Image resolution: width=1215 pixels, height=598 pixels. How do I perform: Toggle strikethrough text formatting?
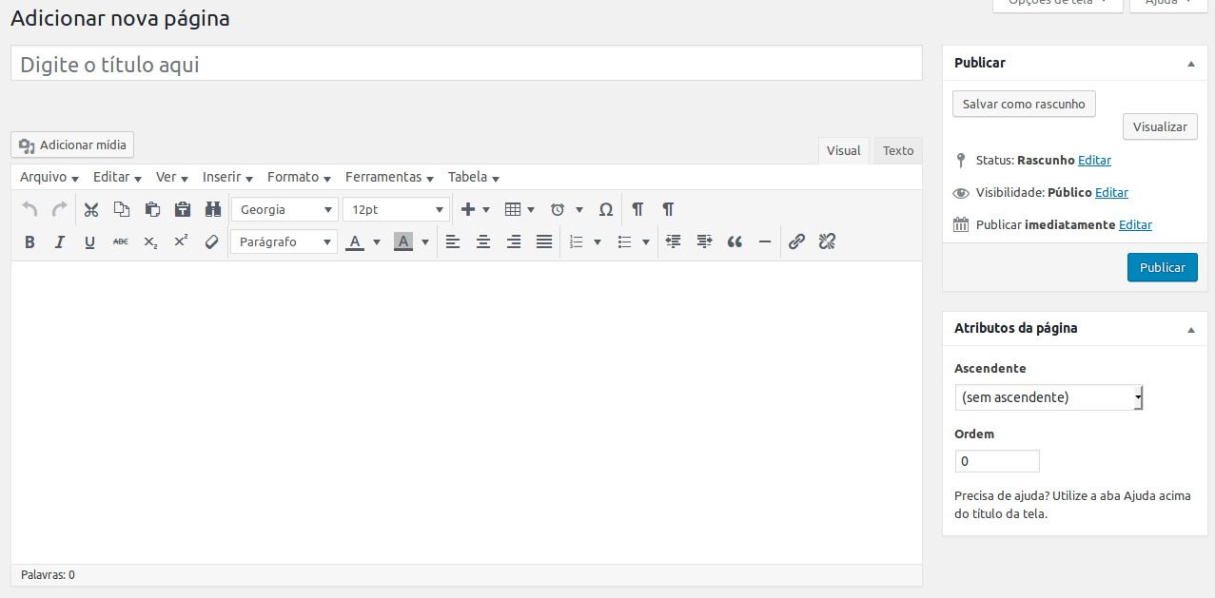click(x=120, y=242)
